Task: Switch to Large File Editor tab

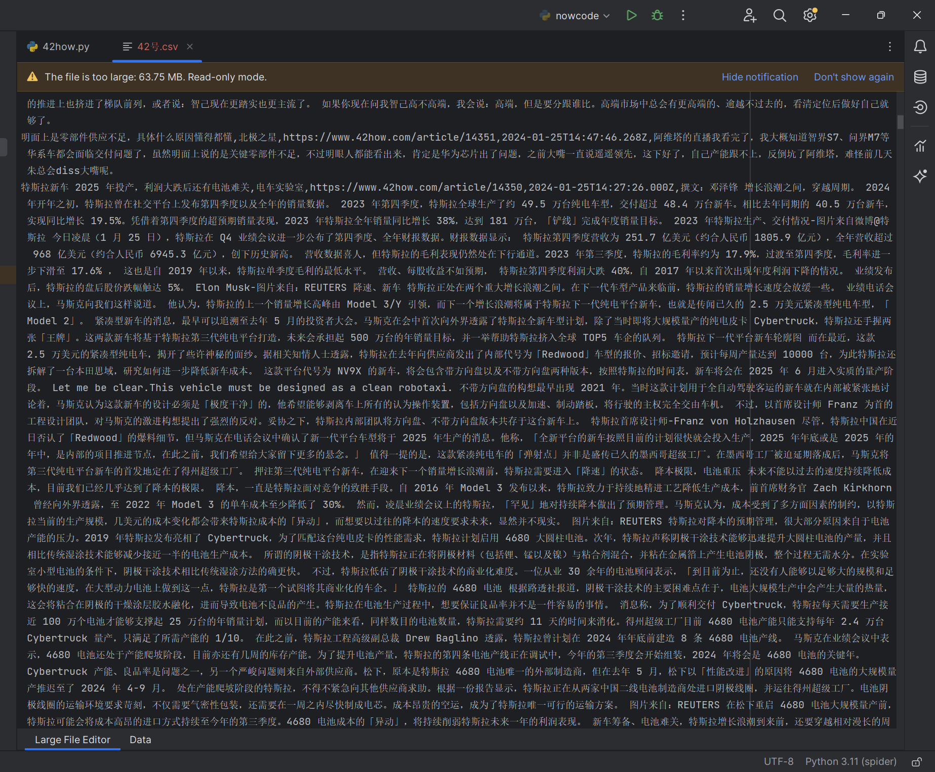Action: [72, 740]
